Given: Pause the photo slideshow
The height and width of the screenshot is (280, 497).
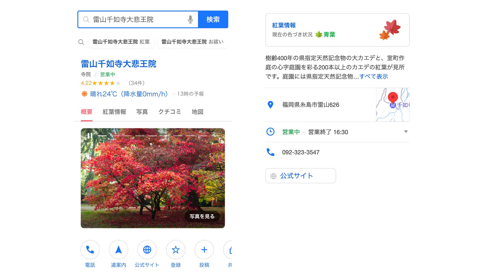Looking at the screenshot, I should (90, 136).
